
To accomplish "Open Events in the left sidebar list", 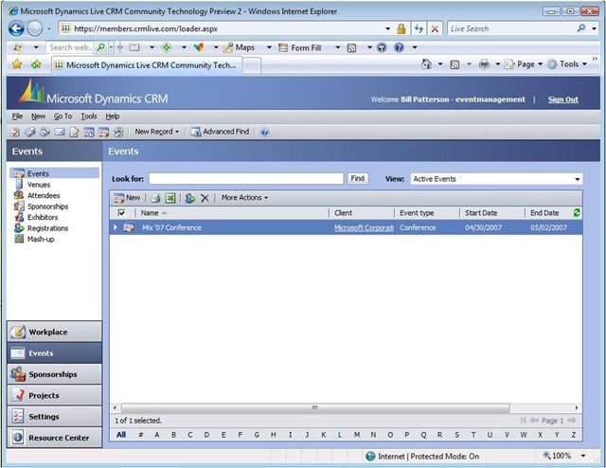I will (x=55, y=173).
